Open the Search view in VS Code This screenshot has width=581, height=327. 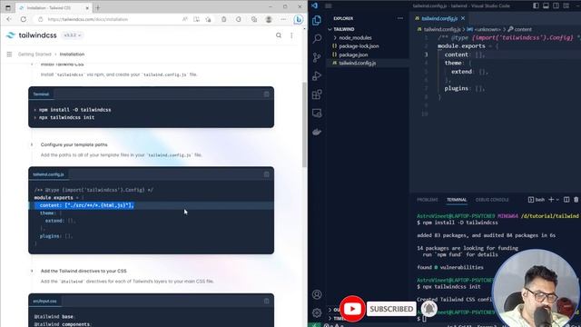pos(317,38)
